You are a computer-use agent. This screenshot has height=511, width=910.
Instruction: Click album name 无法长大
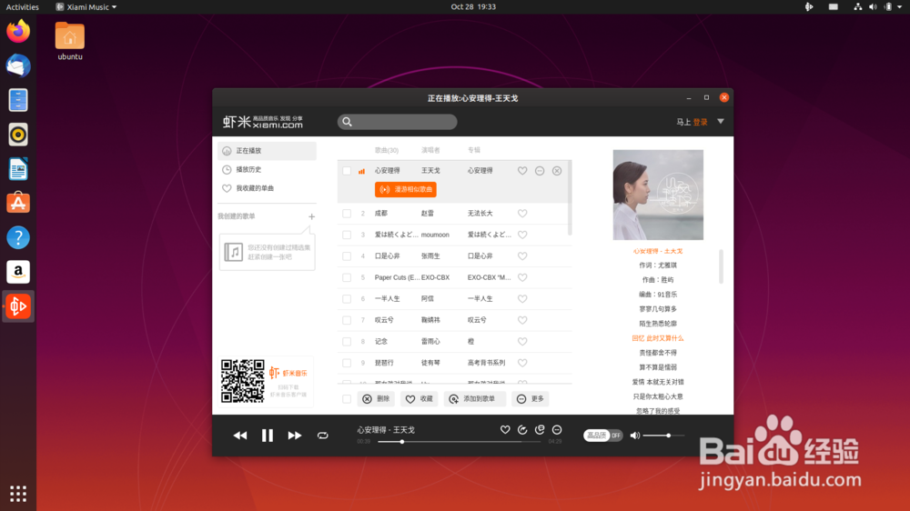pyautogui.click(x=480, y=214)
